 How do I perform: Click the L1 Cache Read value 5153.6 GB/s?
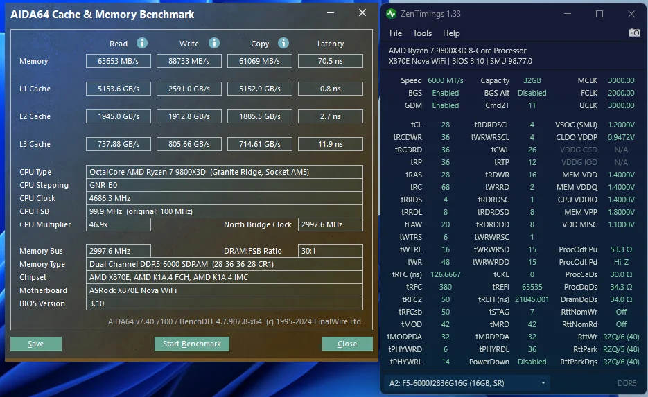[x=119, y=89]
